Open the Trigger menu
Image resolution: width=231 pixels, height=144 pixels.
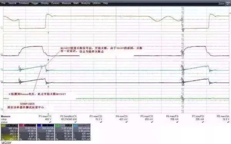(x=35, y=3)
